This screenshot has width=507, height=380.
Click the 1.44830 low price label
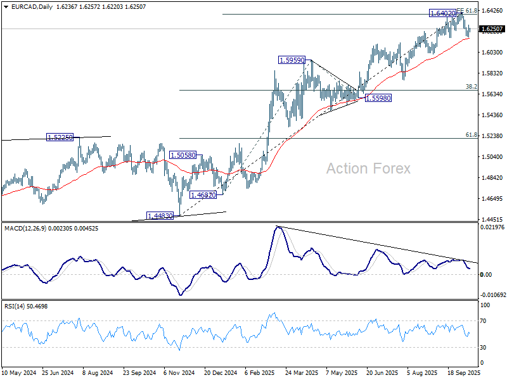(x=160, y=216)
